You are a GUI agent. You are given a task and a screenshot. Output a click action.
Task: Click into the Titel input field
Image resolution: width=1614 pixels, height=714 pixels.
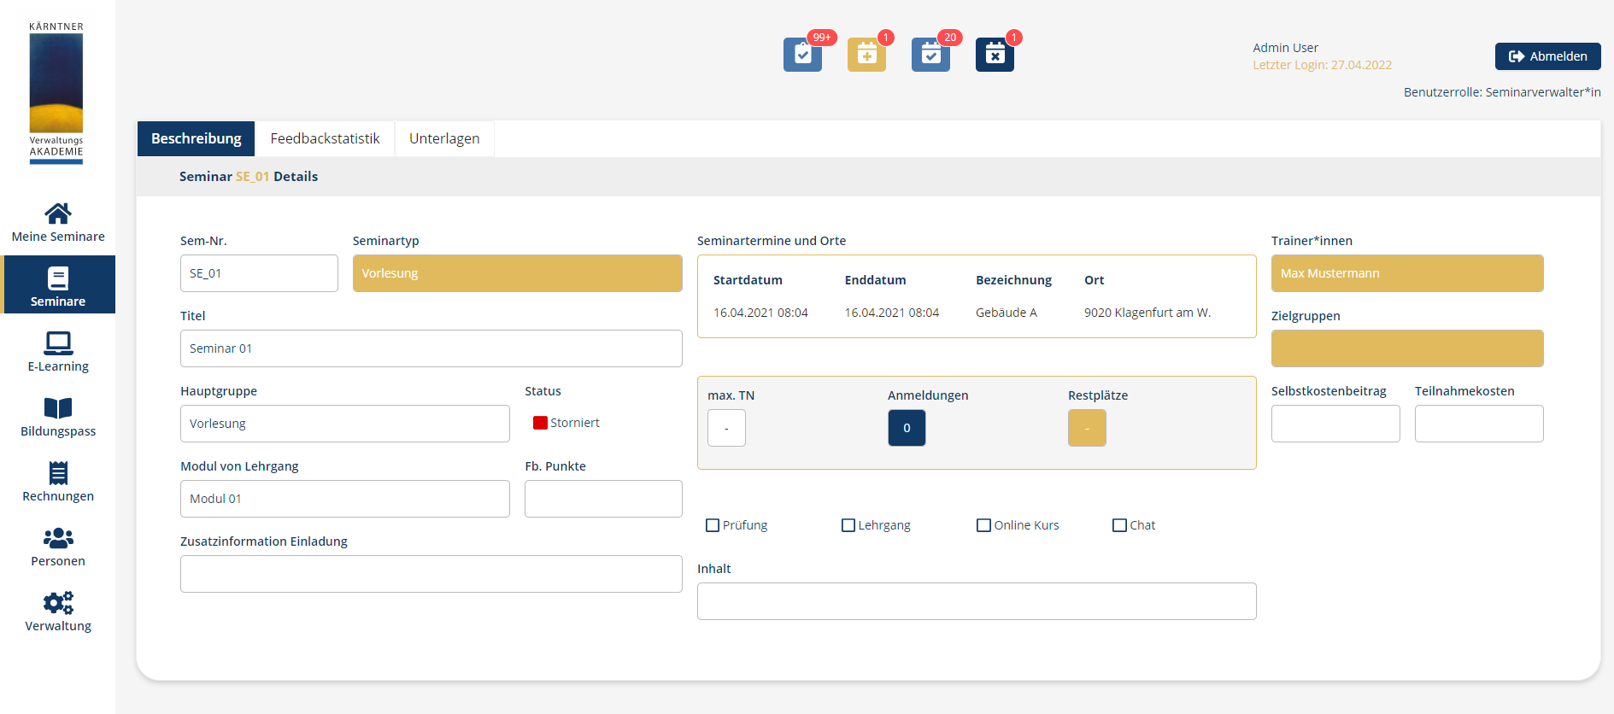431,348
